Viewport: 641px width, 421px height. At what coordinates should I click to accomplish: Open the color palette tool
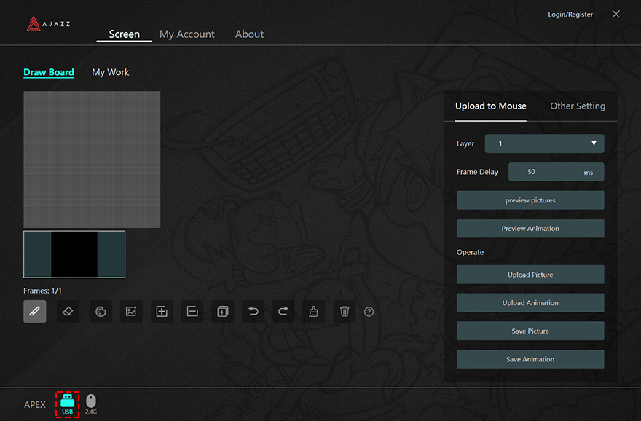[x=101, y=312]
